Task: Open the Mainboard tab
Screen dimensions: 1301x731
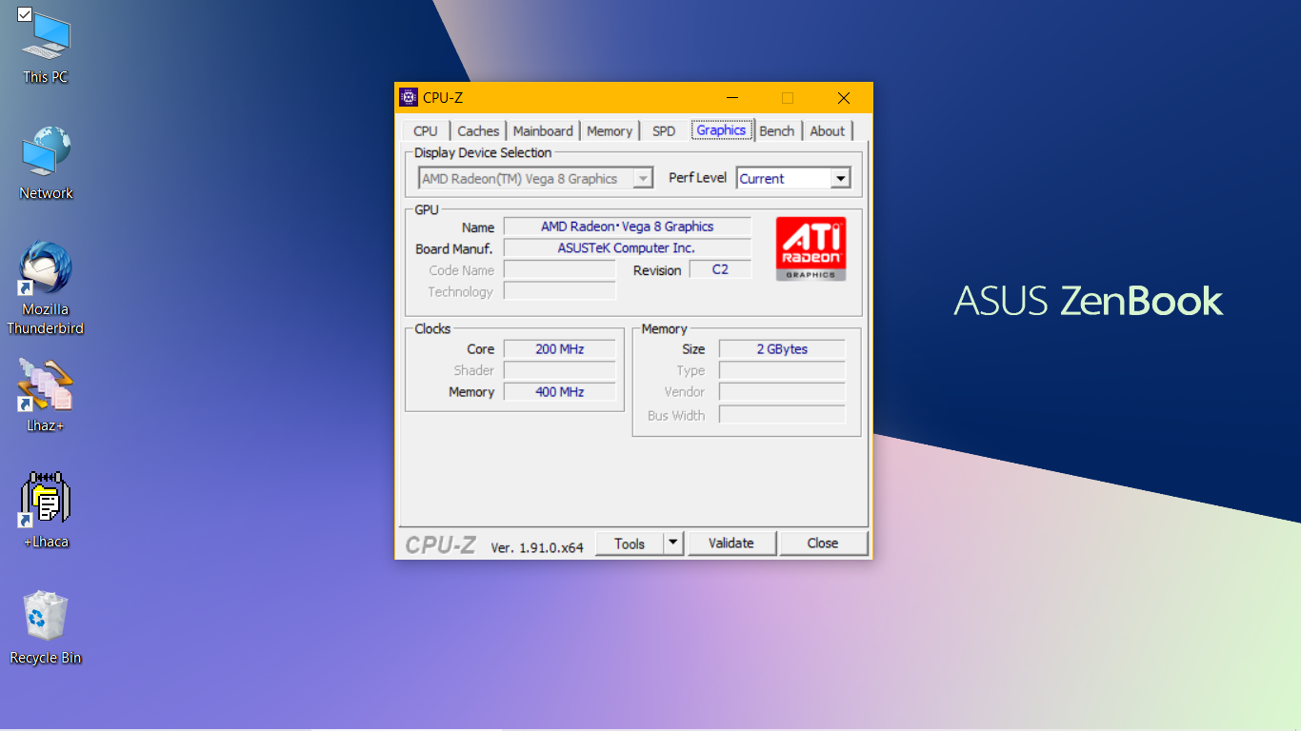Action: click(543, 131)
